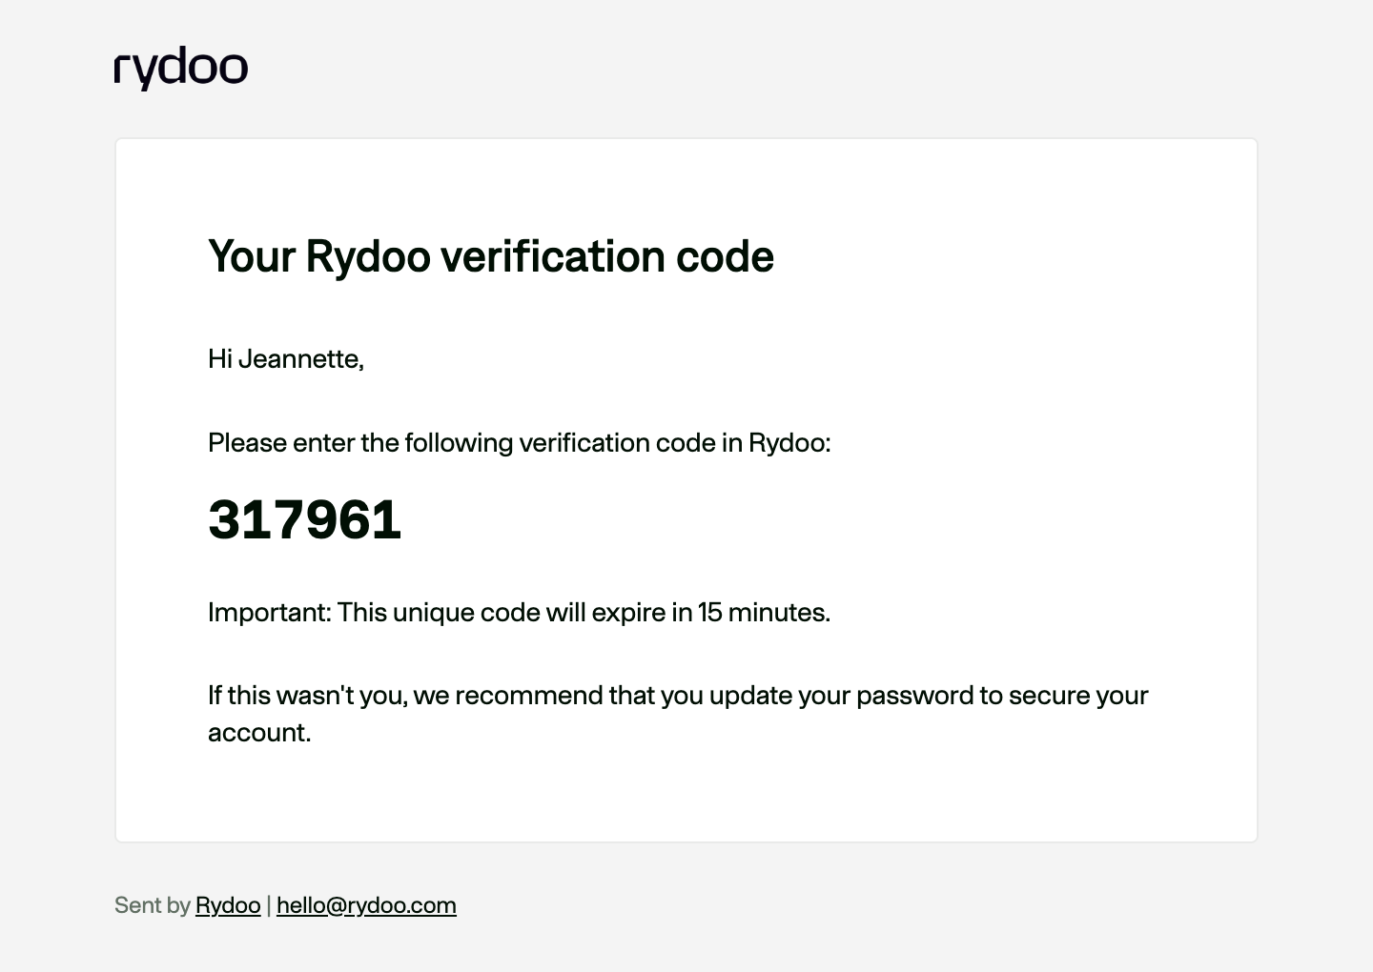Select the verification code 317961
Image resolution: width=1373 pixels, height=972 pixels.
(x=305, y=520)
